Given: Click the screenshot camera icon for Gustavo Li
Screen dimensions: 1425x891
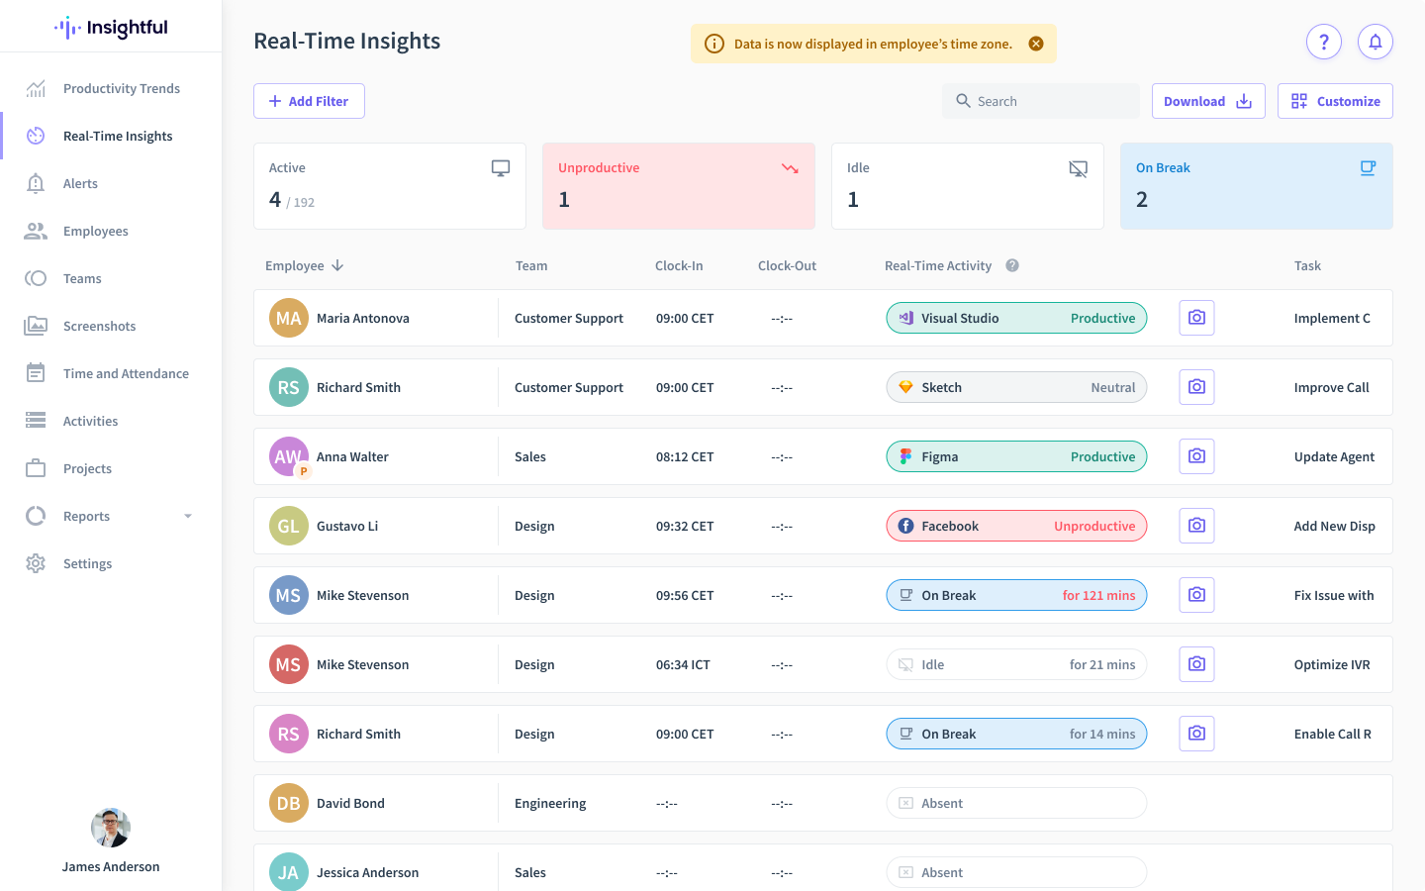Looking at the screenshot, I should 1196,526.
